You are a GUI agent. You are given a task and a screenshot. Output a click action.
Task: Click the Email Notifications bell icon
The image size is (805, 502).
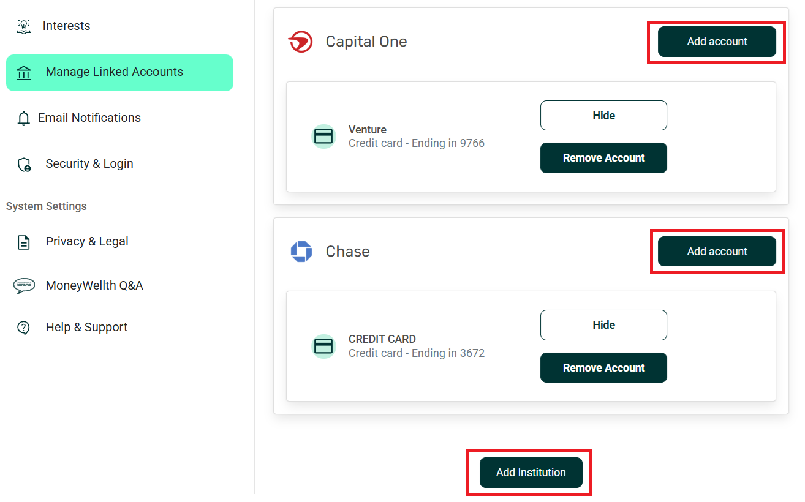click(24, 118)
